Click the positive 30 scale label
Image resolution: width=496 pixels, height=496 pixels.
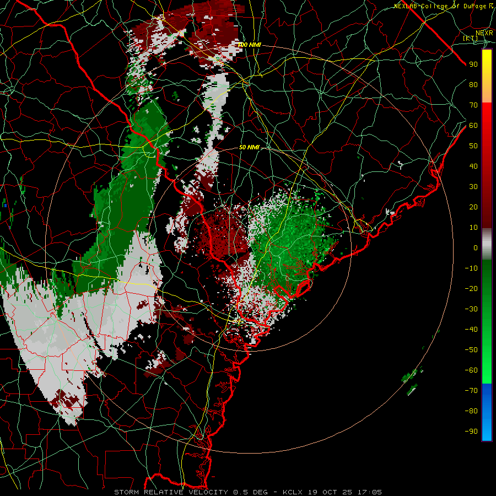tap(473, 187)
